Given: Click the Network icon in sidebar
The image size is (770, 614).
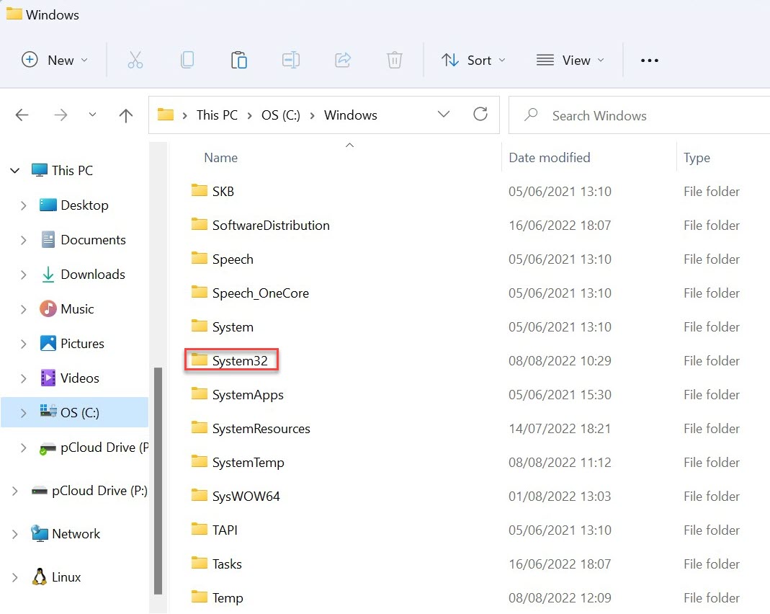Looking at the screenshot, I should pyautogui.click(x=40, y=533).
